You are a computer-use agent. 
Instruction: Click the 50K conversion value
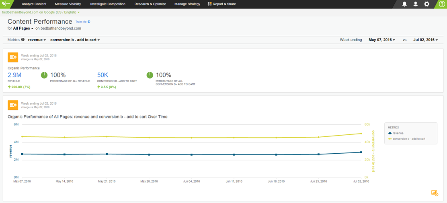103,75
